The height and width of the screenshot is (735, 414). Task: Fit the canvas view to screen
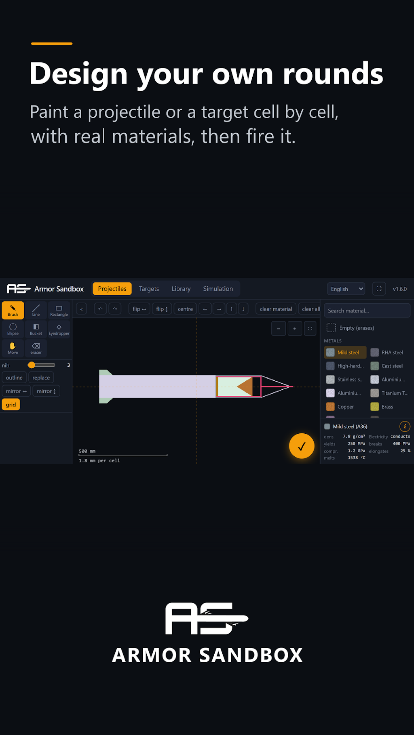[x=310, y=329]
